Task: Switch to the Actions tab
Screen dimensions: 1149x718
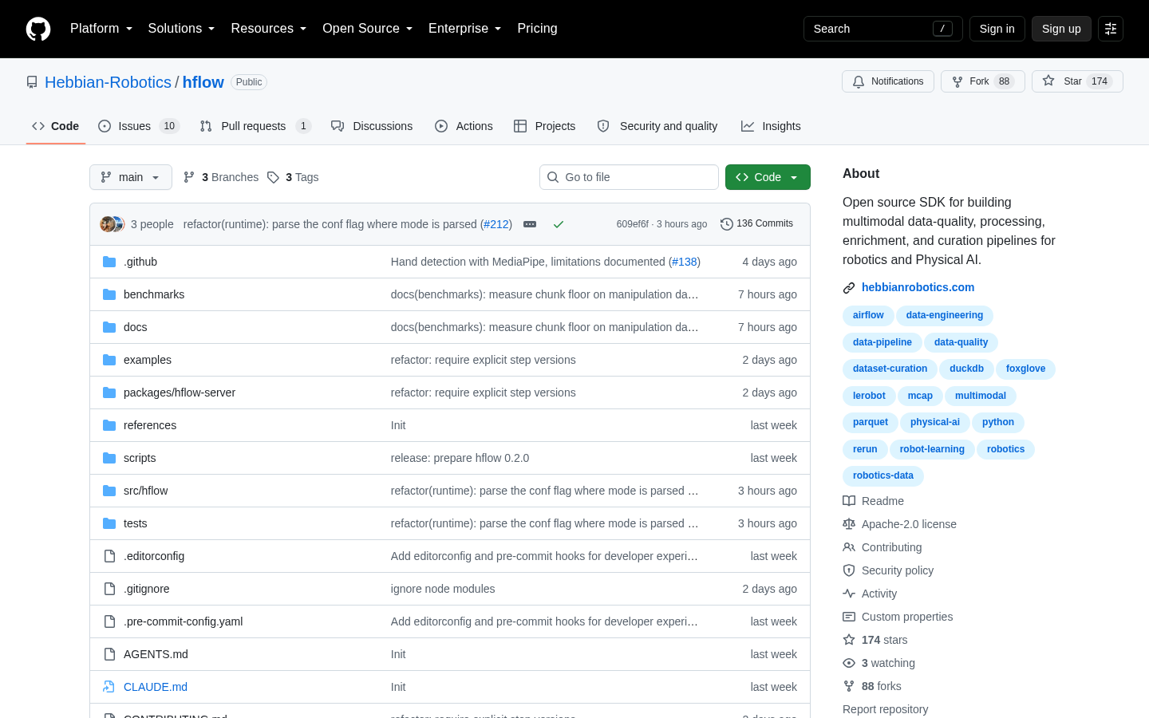Action: [x=464, y=126]
